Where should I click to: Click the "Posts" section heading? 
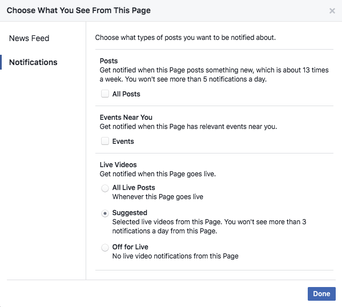[108, 61]
